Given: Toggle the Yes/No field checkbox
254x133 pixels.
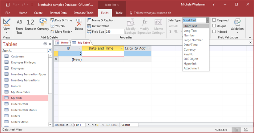Looking at the screenshot, I should [52, 26].
